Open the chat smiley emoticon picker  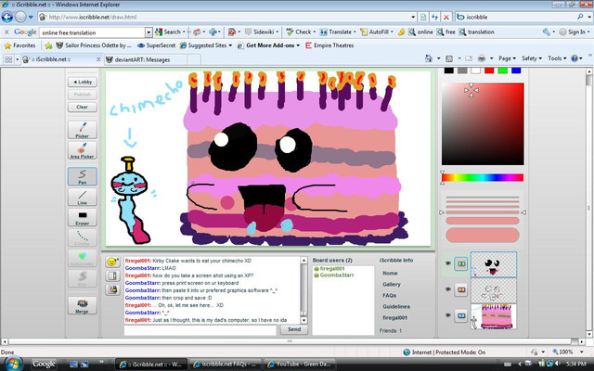[x=112, y=262]
